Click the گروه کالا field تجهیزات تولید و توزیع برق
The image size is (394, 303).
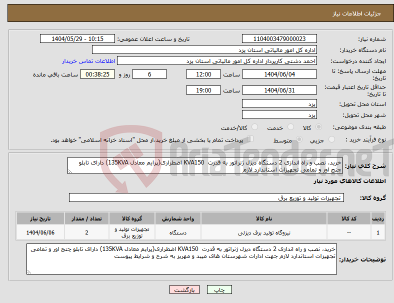[x=206, y=197]
